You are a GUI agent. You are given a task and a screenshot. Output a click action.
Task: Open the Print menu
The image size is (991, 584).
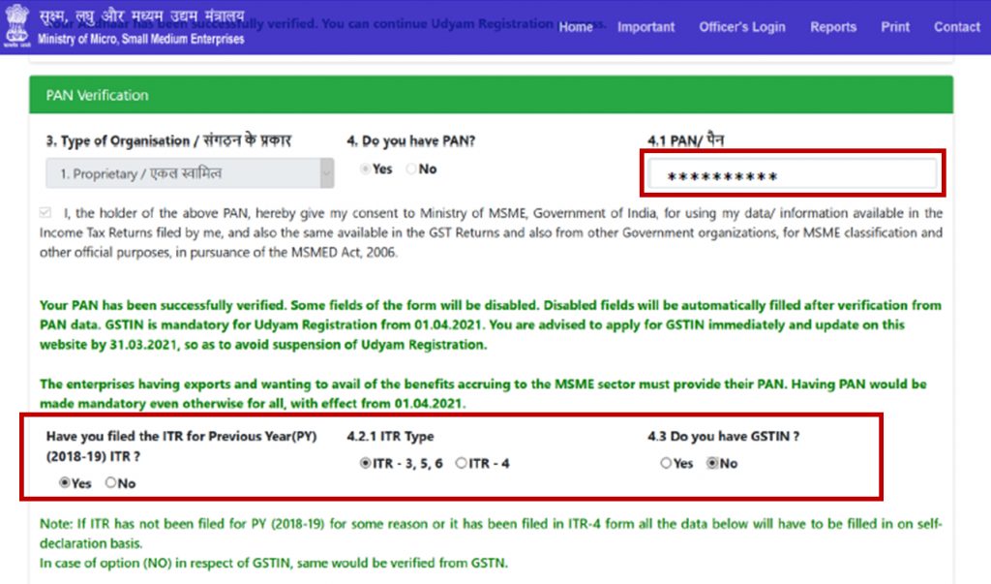click(895, 27)
